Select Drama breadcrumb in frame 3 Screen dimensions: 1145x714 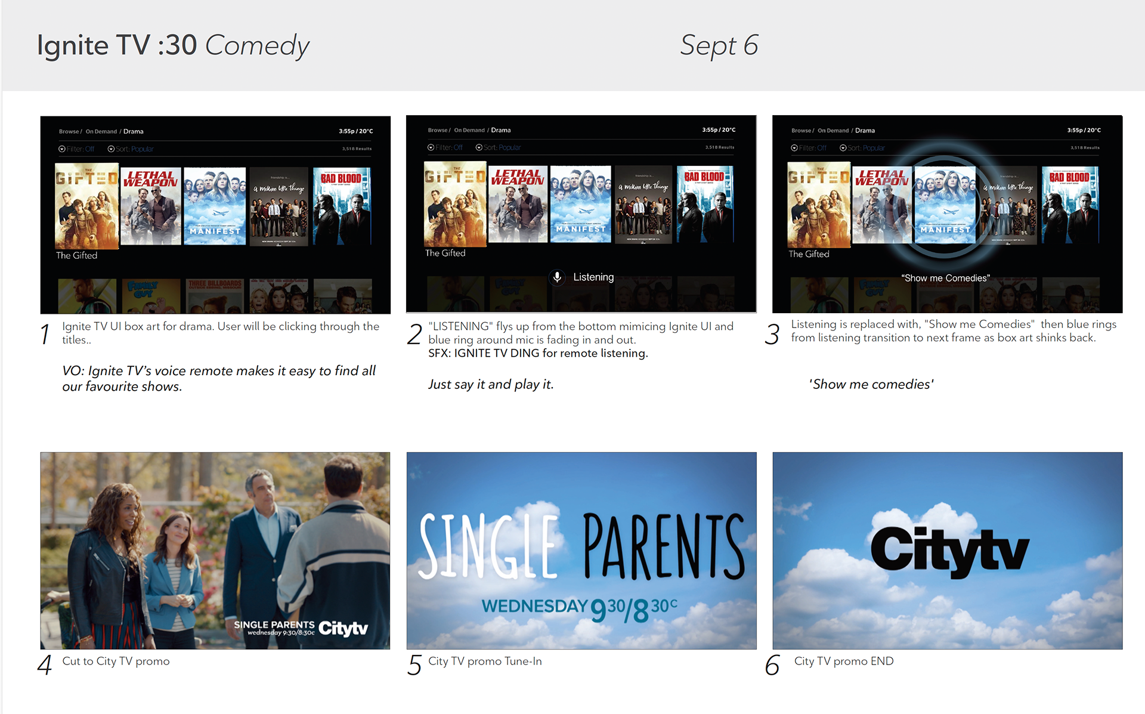tap(865, 131)
